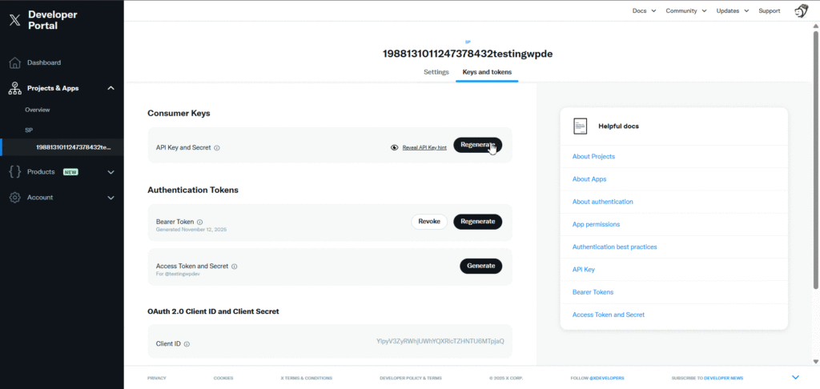Click the X logo in sidebar header
The height and width of the screenshot is (389, 820).
[x=14, y=20]
